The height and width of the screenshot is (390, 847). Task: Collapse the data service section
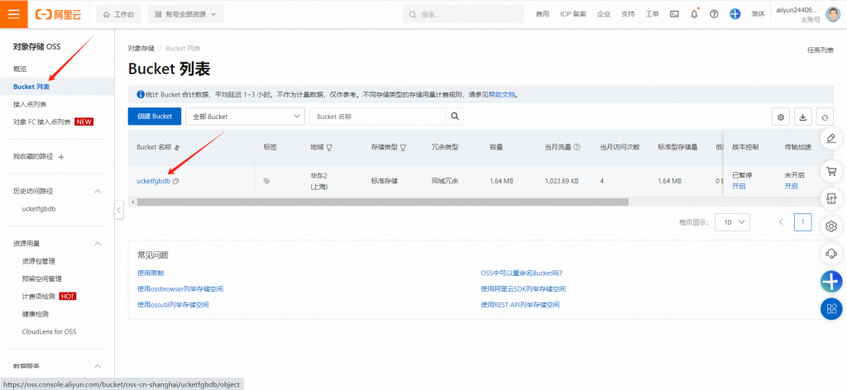tap(98, 366)
